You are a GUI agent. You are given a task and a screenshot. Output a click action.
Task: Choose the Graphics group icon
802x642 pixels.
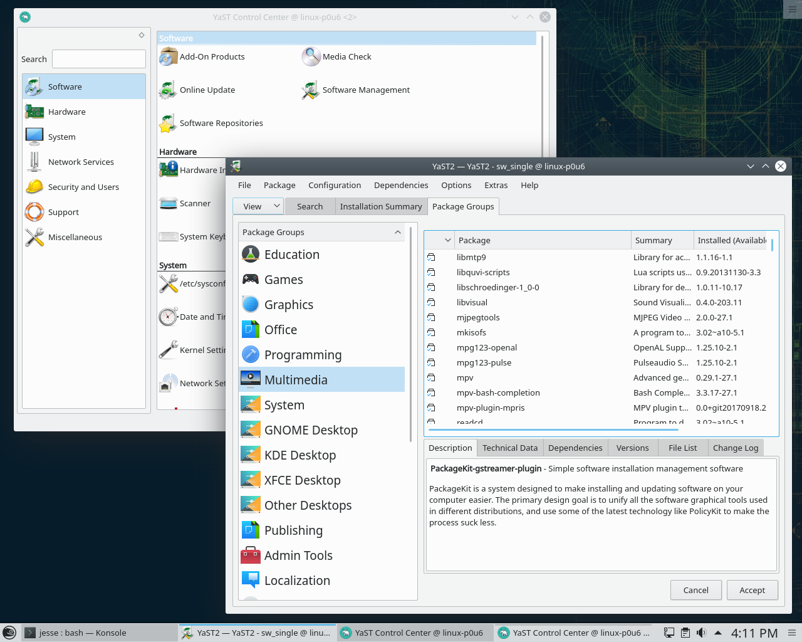(251, 305)
